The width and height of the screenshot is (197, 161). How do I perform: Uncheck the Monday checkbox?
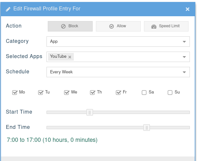15,93
